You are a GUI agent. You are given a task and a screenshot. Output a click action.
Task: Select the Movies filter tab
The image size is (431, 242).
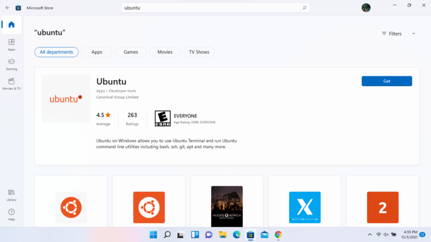click(165, 52)
